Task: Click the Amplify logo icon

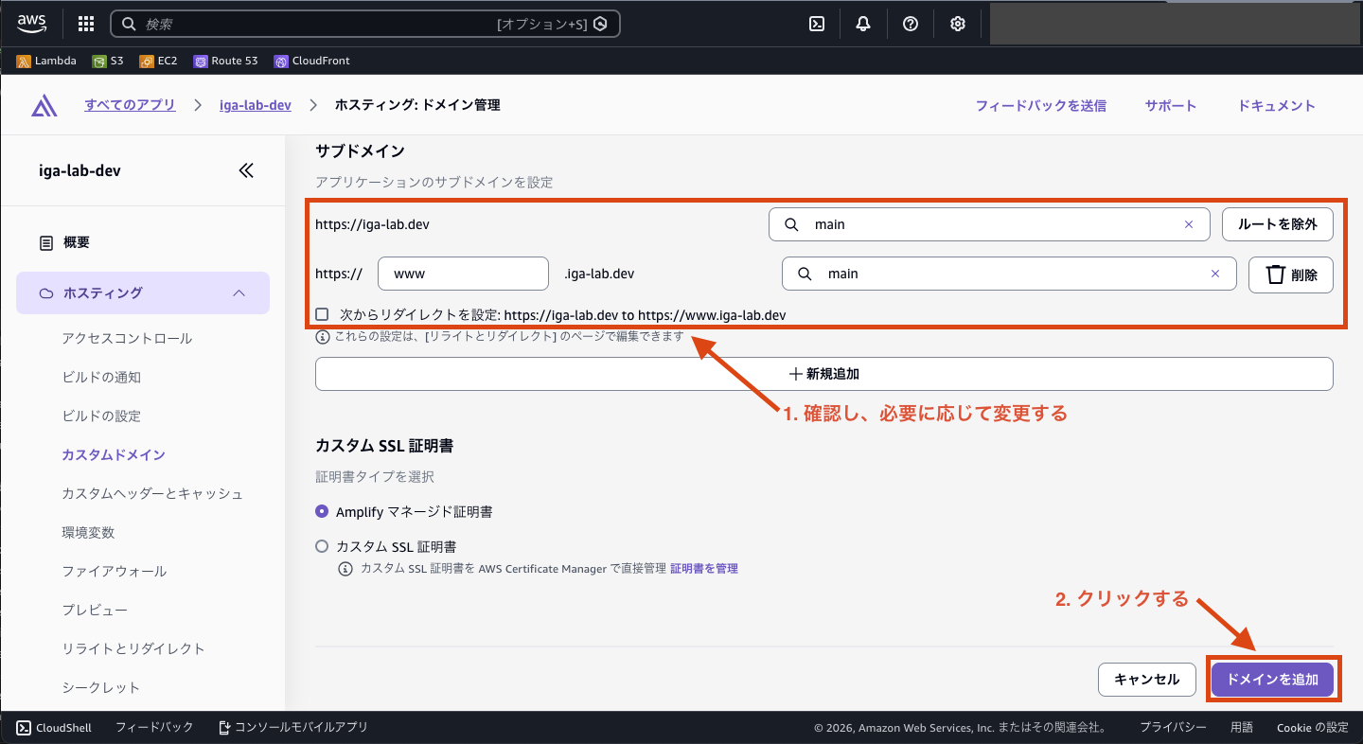Action: pyautogui.click(x=44, y=105)
